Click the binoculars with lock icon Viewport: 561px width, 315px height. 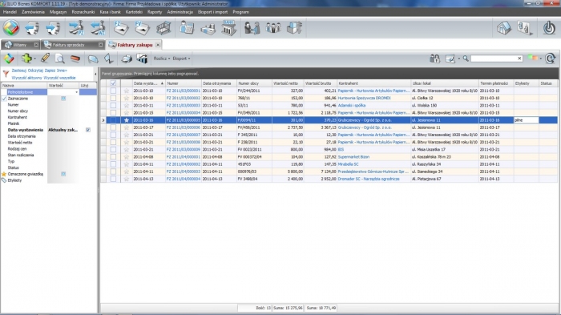(434, 59)
